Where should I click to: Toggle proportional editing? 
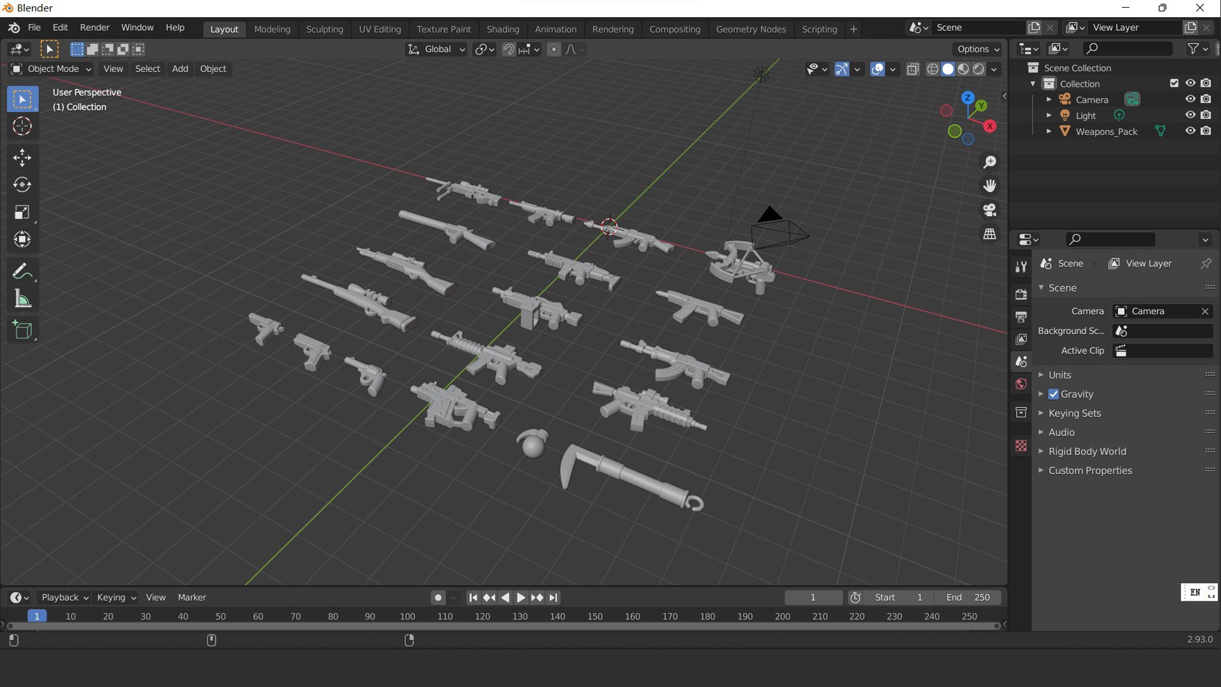[554, 49]
